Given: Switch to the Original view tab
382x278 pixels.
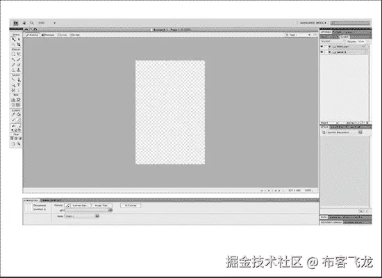Looking at the screenshot, I should [32, 35].
